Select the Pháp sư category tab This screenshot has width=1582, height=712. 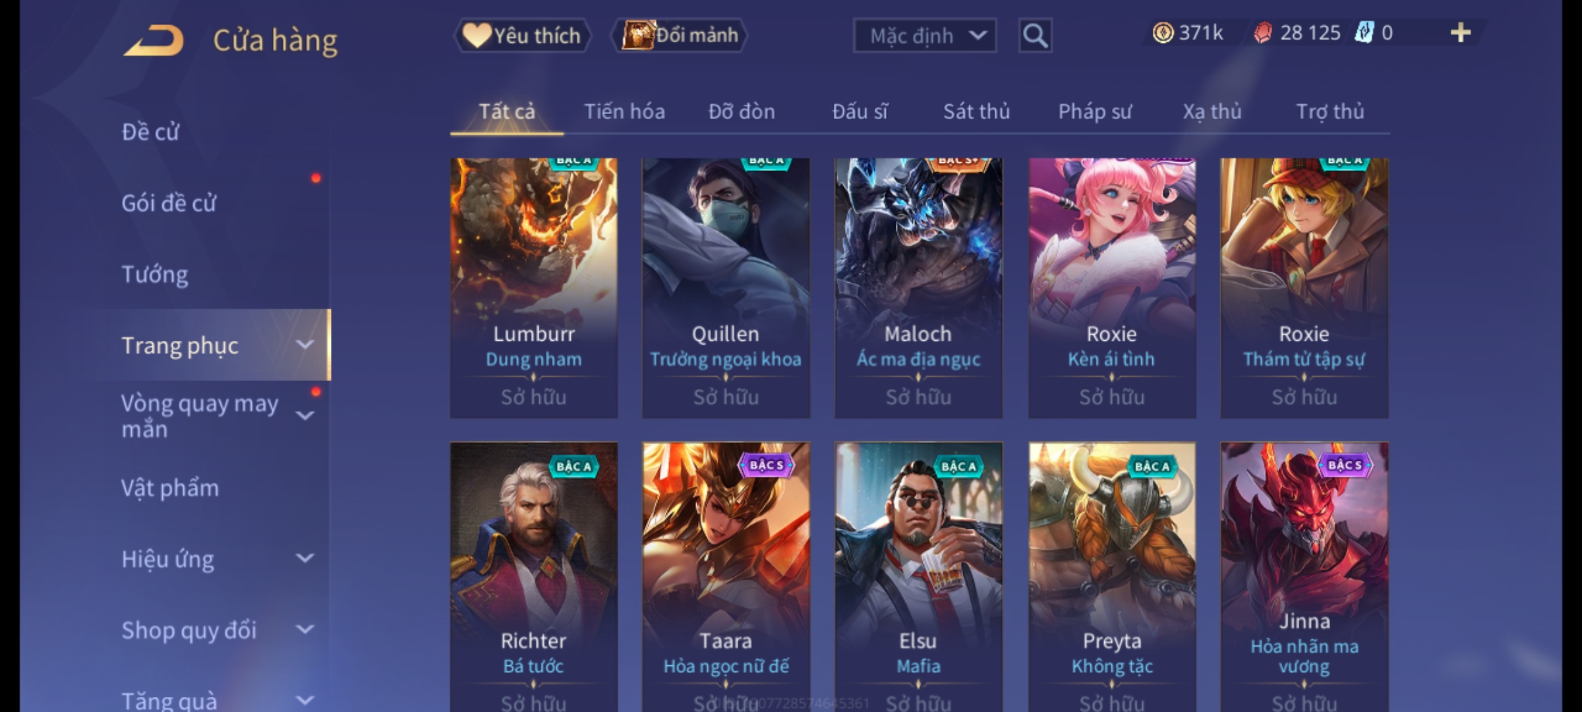coord(1095,111)
